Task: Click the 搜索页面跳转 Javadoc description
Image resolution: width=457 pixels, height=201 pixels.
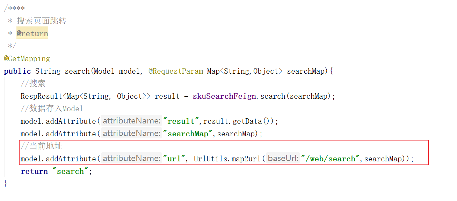Action: pyautogui.click(x=41, y=21)
